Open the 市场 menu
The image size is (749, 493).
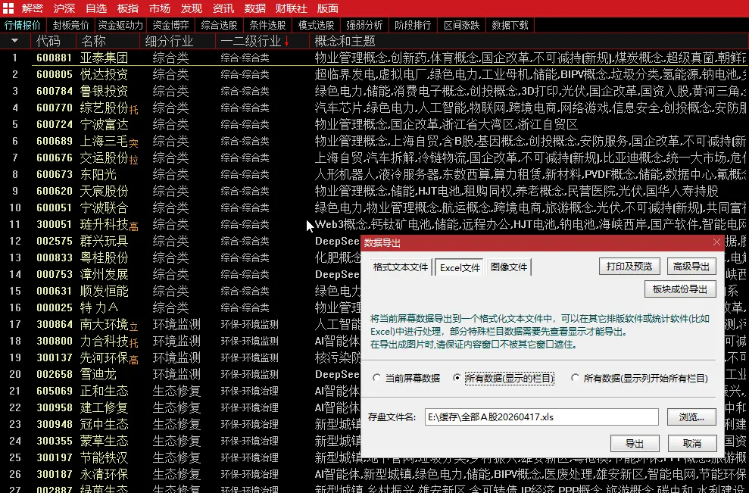pos(160,8)
